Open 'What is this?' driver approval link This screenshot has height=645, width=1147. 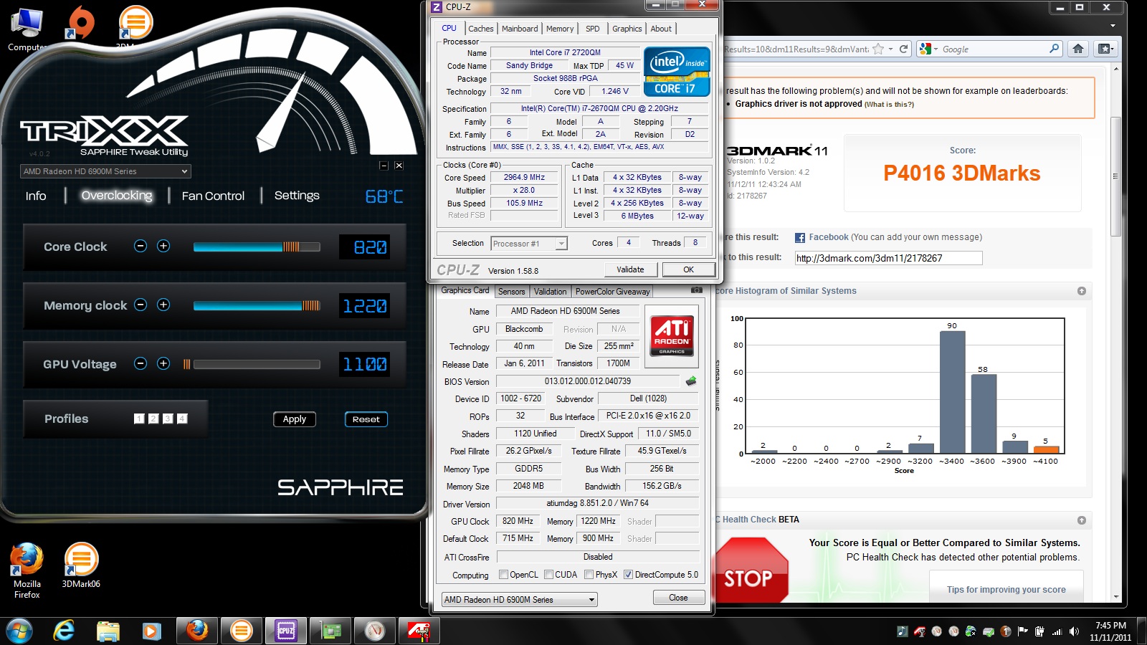[889, 105]
